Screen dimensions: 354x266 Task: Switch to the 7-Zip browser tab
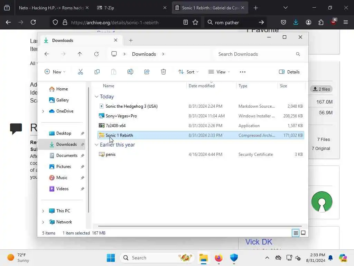click(x=132, y=8)
